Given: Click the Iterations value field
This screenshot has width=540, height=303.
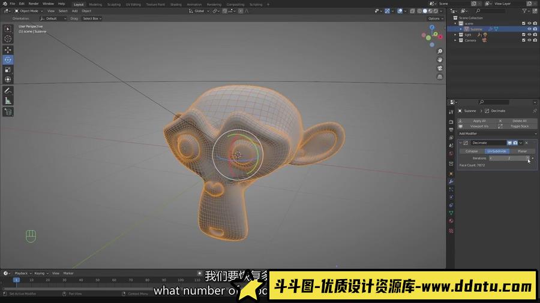Looking at the screenshot, I should tap(509, 158).
